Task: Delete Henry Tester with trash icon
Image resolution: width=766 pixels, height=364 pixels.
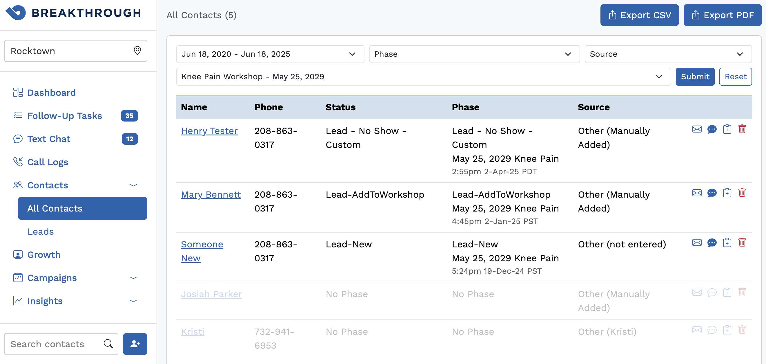Action: click(742, 129)
